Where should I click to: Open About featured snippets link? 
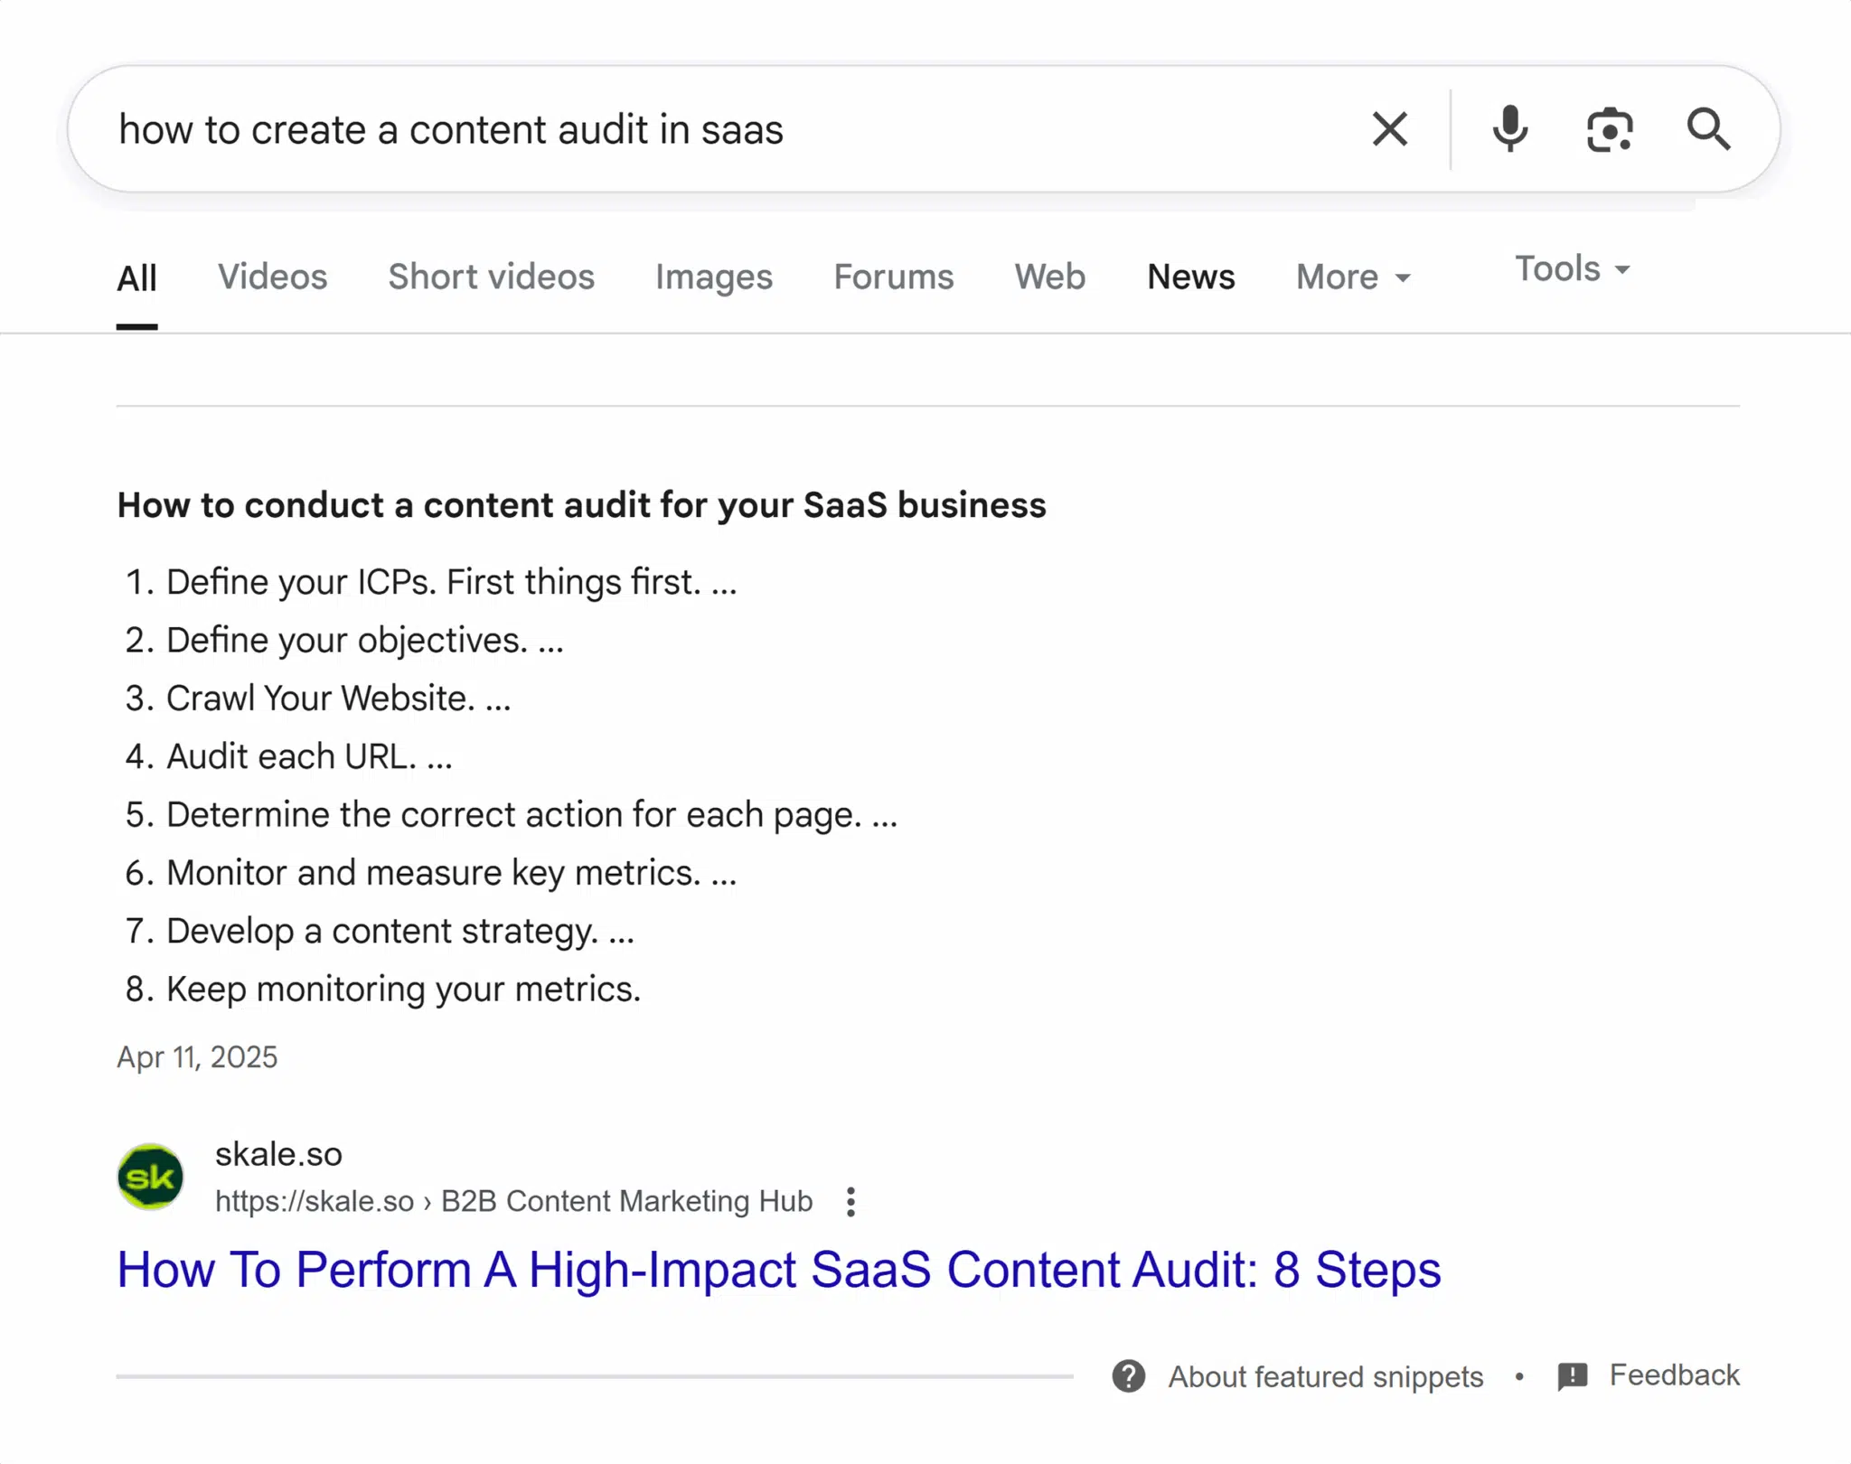pos(1326,1376)
